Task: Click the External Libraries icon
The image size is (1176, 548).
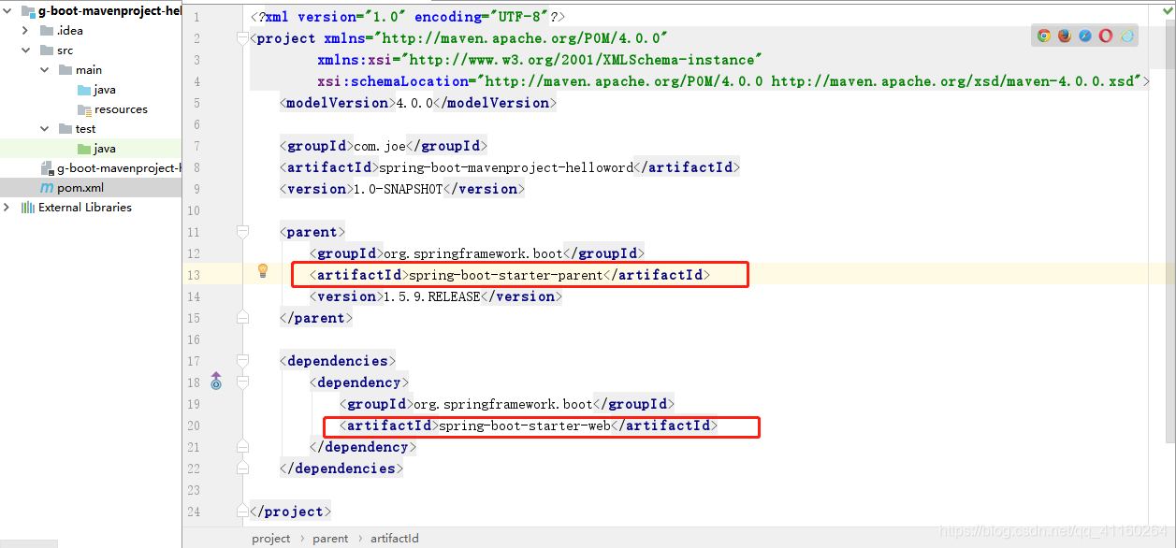Action: click(28, 208)
